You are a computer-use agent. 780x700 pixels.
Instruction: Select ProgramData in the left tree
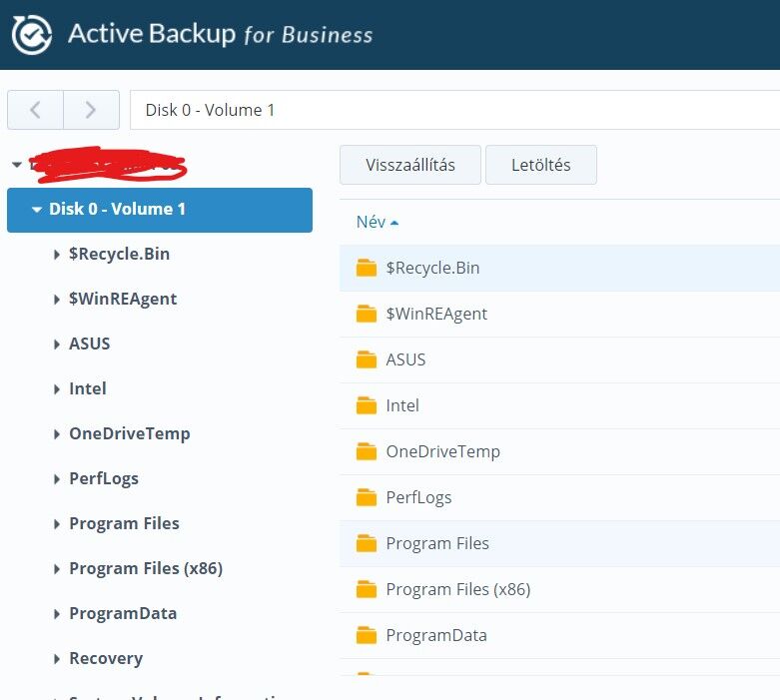[123, 613]
